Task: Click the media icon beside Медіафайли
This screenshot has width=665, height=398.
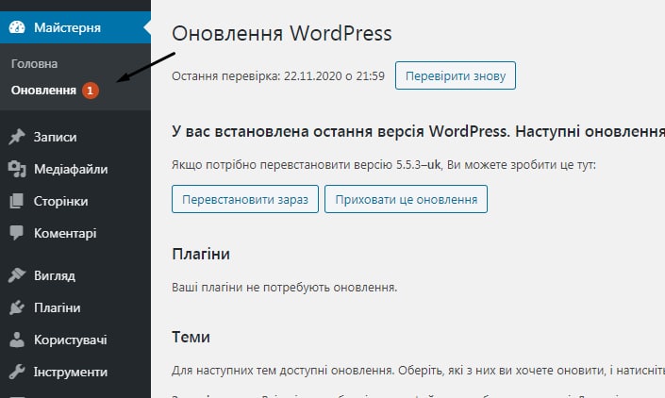Action: tap(17, 169)
